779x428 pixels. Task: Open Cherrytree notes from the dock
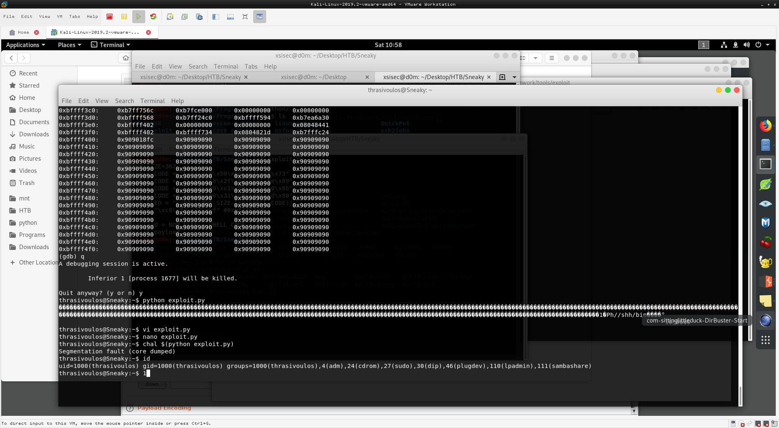coord(766,242)
